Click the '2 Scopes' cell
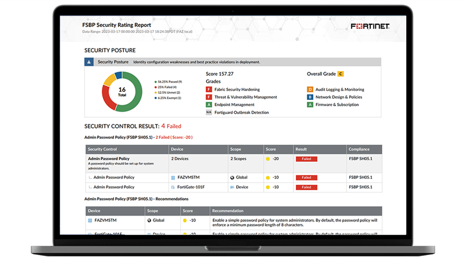465x262 pixels. pos(238,159)
